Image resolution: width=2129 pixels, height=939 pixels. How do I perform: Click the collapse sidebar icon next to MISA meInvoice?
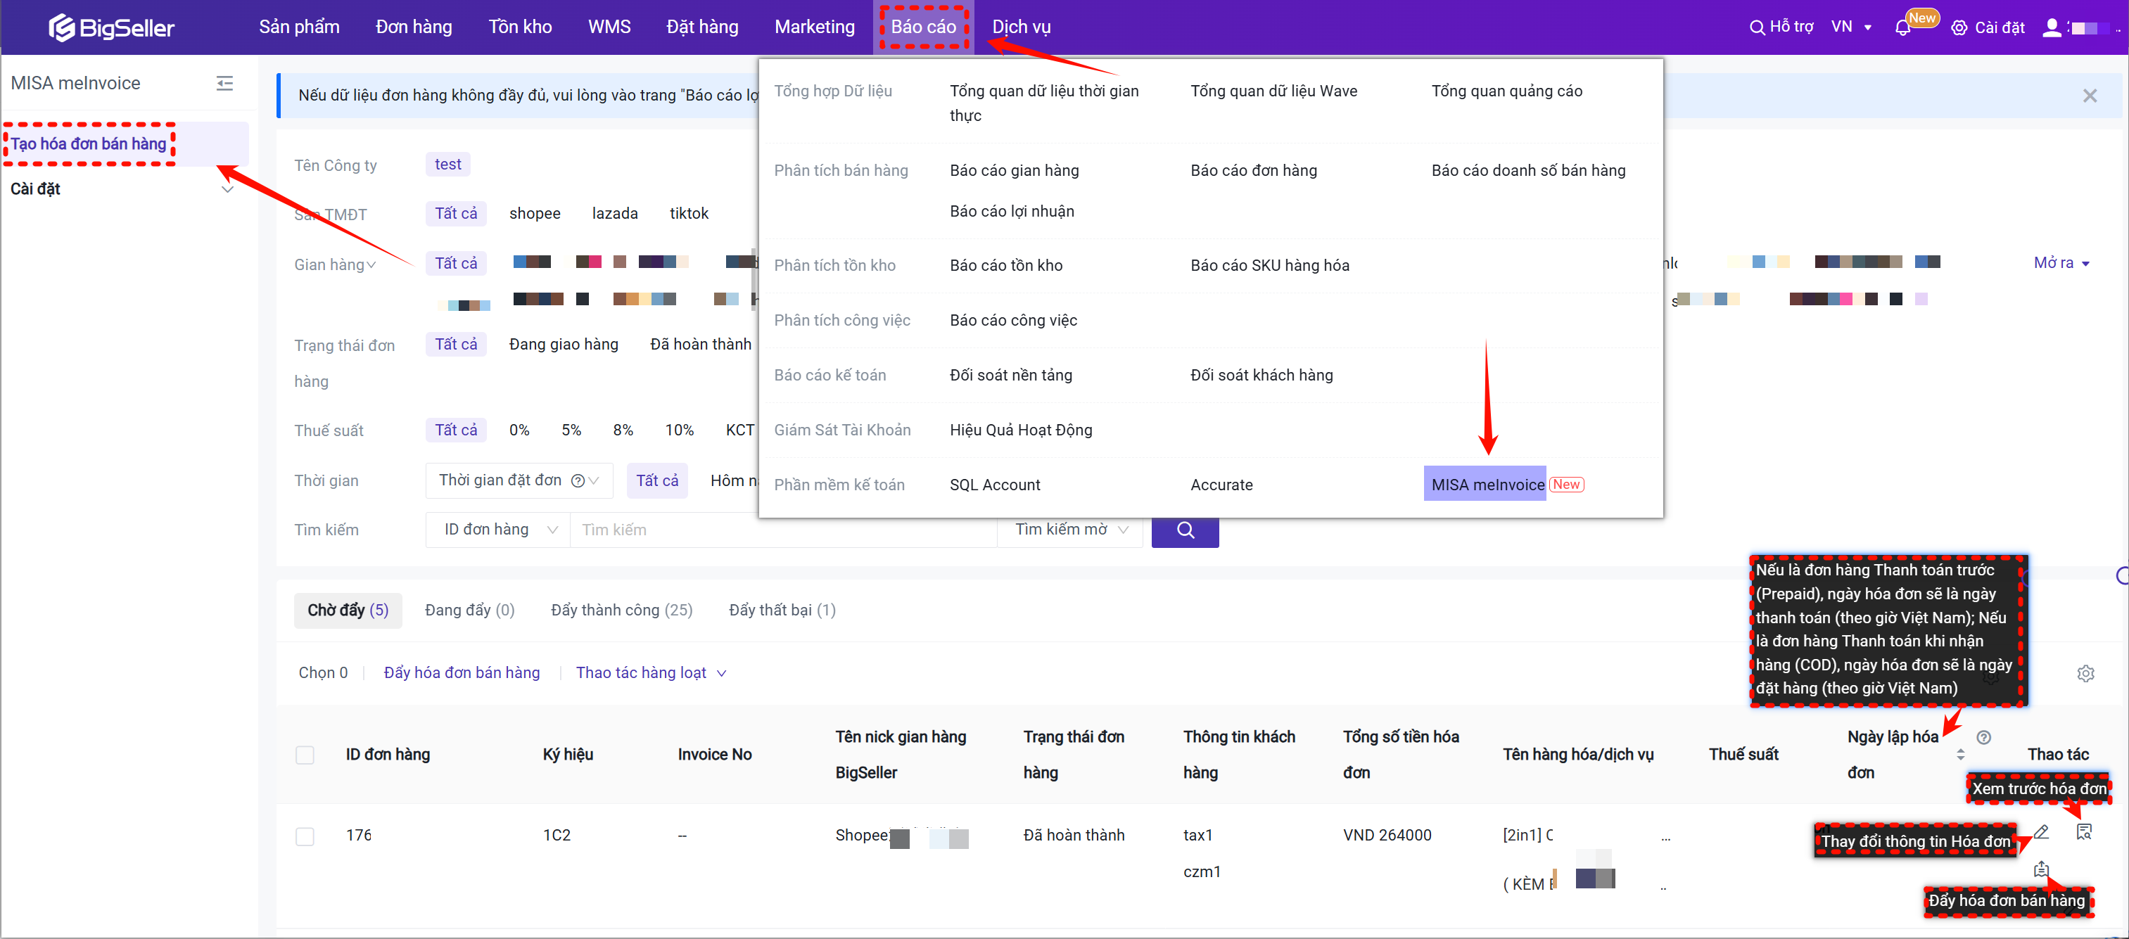pyautogui.click(x=224, y=84)
